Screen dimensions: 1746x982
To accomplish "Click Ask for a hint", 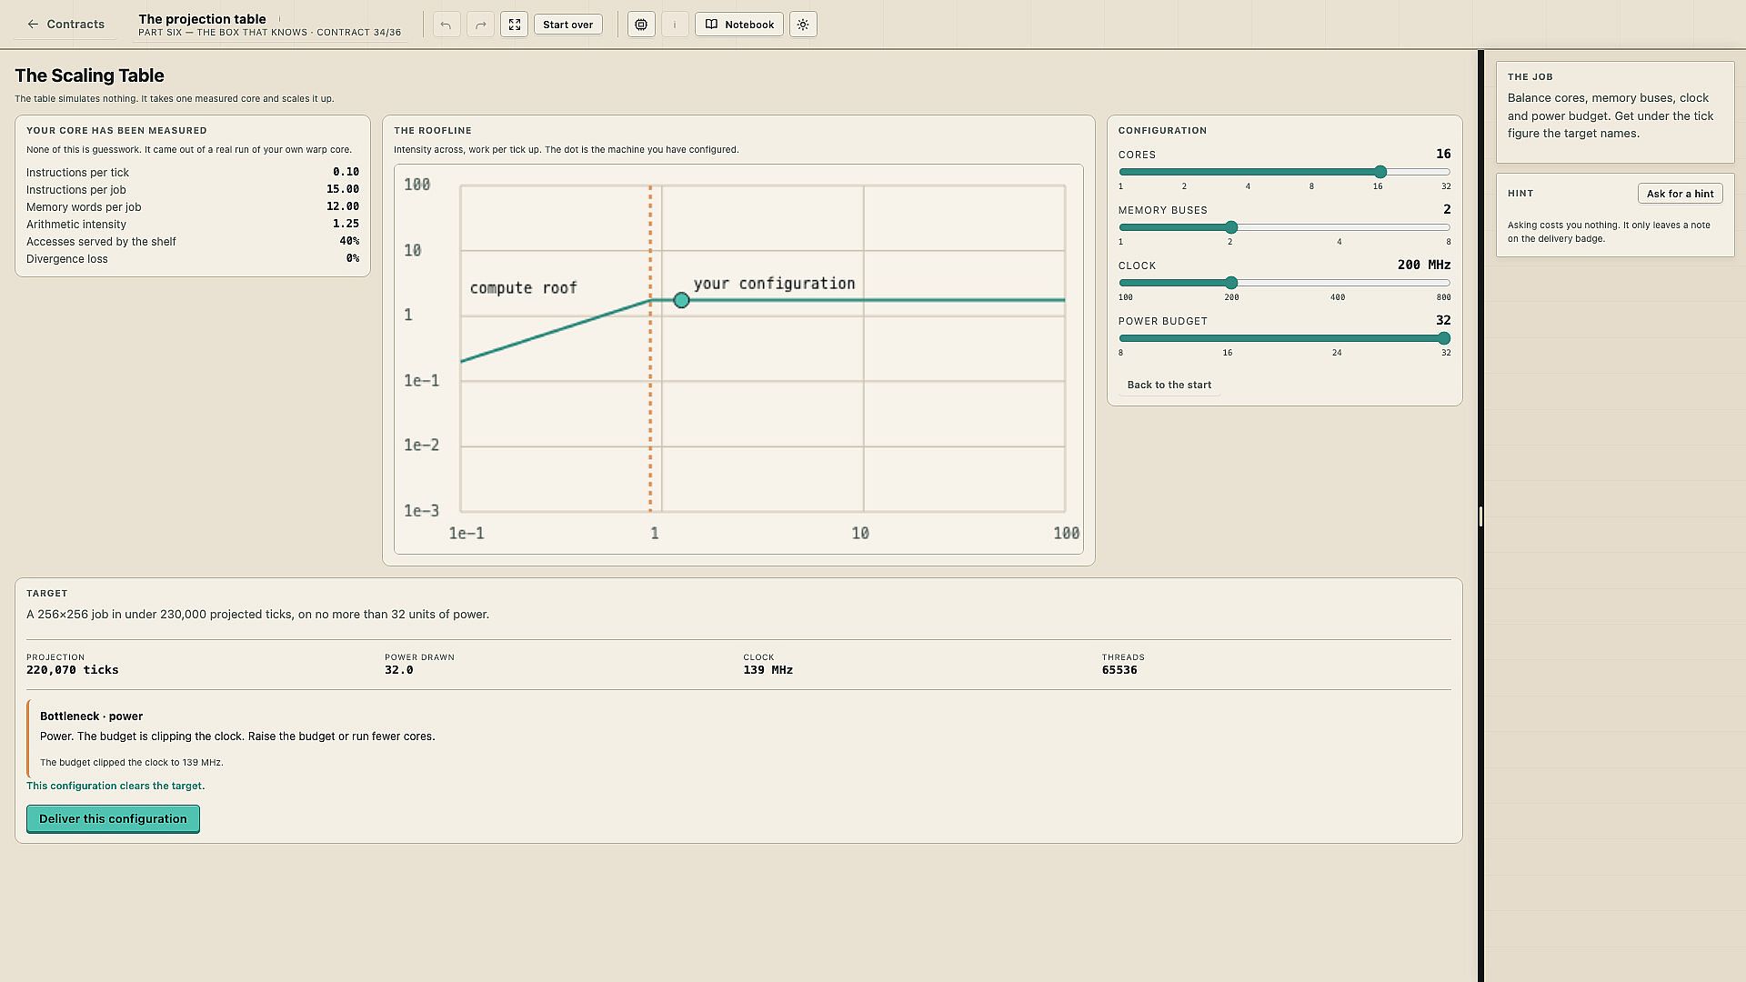I will 1681,194.
